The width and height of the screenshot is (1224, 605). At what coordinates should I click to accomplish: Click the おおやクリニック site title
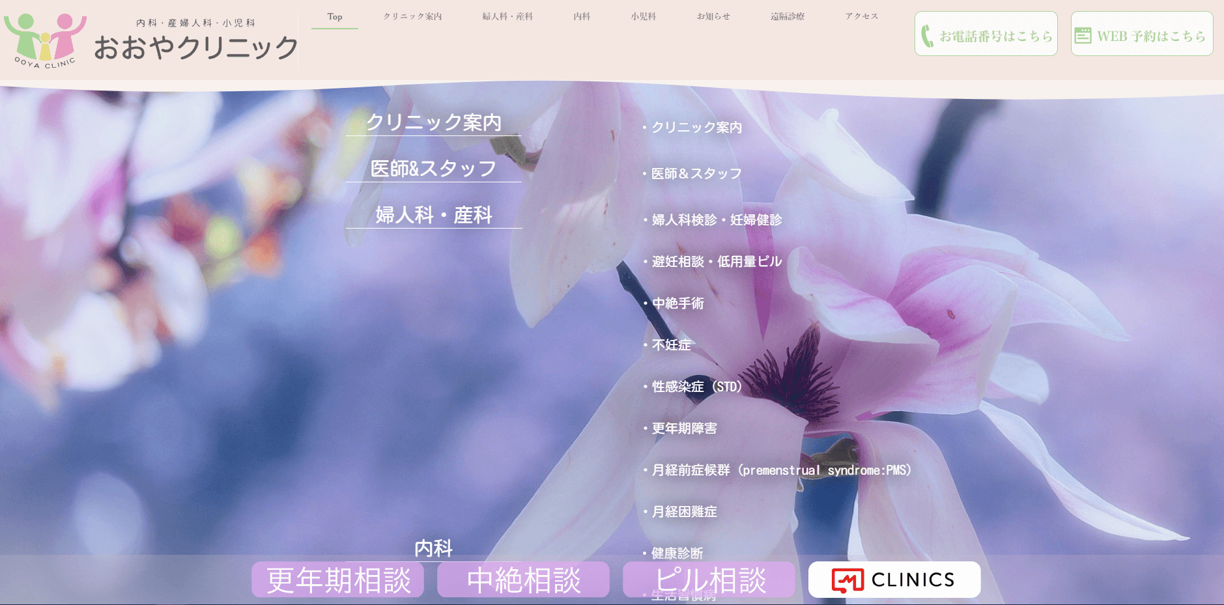[195, 48]
